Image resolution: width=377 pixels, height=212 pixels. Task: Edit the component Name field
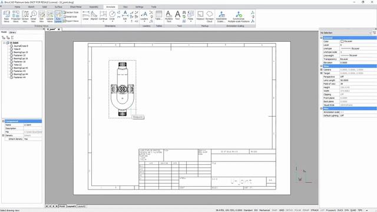click(x=33, y=125)
